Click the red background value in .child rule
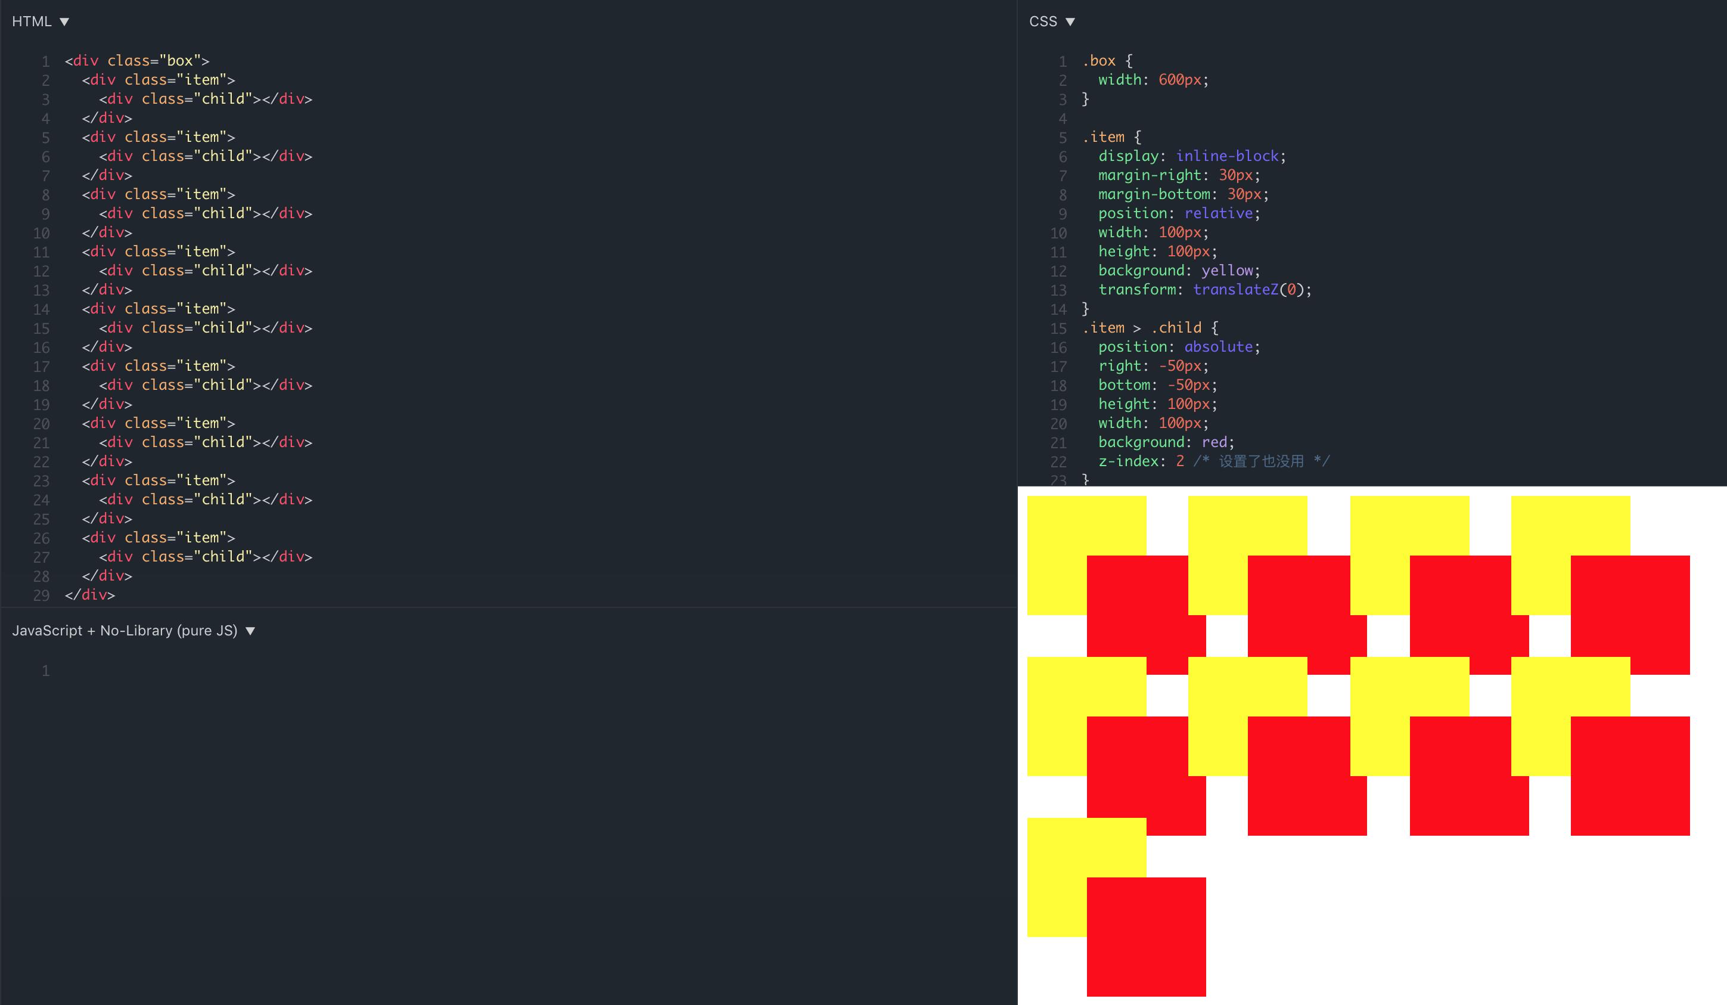 pyautogui.click(x=1215, y=442)
